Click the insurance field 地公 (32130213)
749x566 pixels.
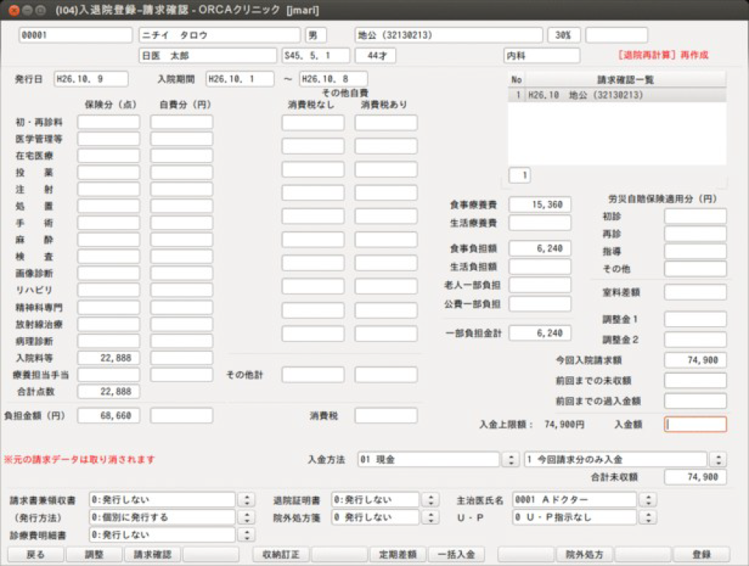coord(449,35)
